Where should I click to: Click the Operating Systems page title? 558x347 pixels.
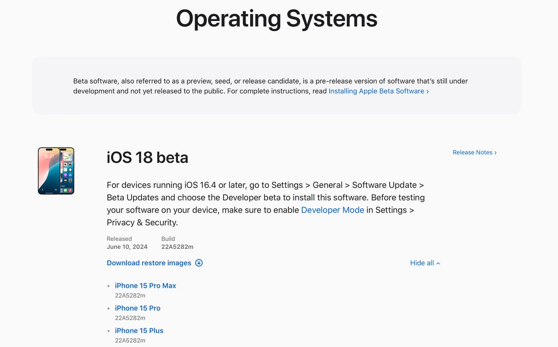coord(277,19)
